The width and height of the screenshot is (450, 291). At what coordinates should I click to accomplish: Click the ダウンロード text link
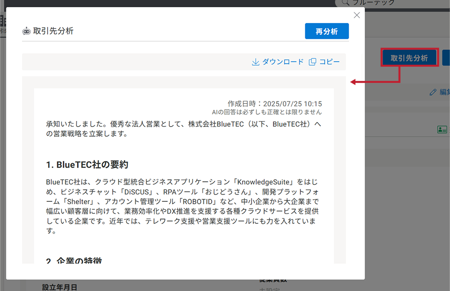coord(283,62)
